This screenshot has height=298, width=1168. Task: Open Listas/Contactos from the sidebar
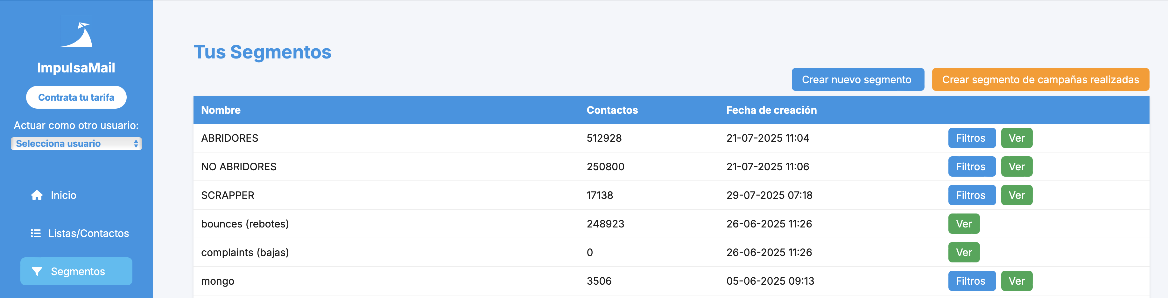tap(88, 233)
